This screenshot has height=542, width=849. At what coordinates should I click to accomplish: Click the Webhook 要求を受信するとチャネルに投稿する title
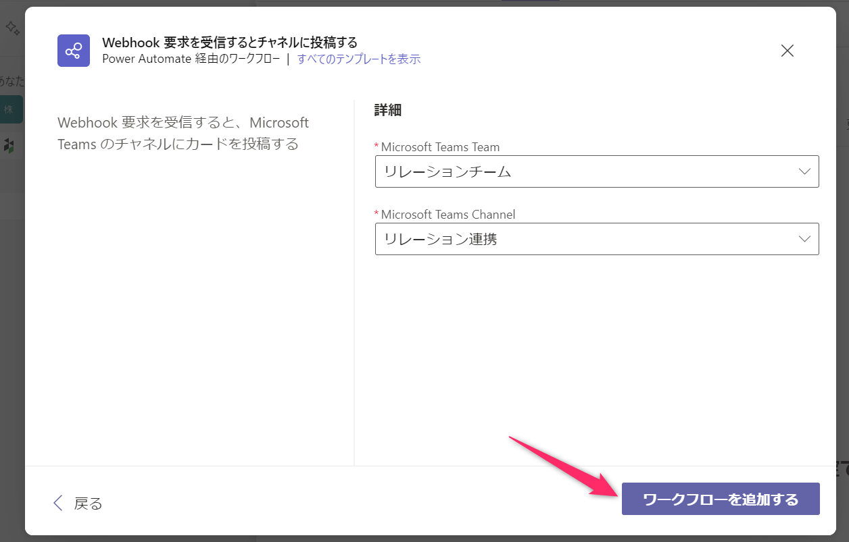pos(230,43)
